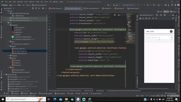
Task: Open App Inspection tool window
Action: coord(60,93)
